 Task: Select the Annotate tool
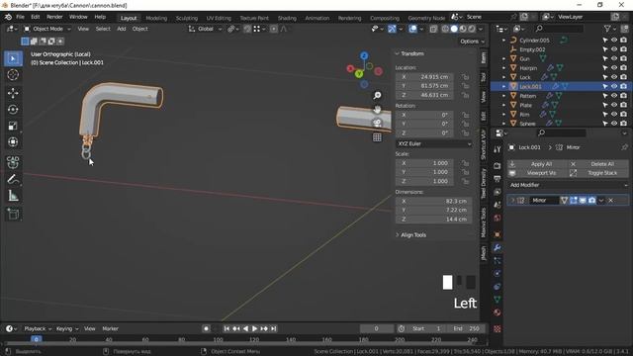point(13,179)
